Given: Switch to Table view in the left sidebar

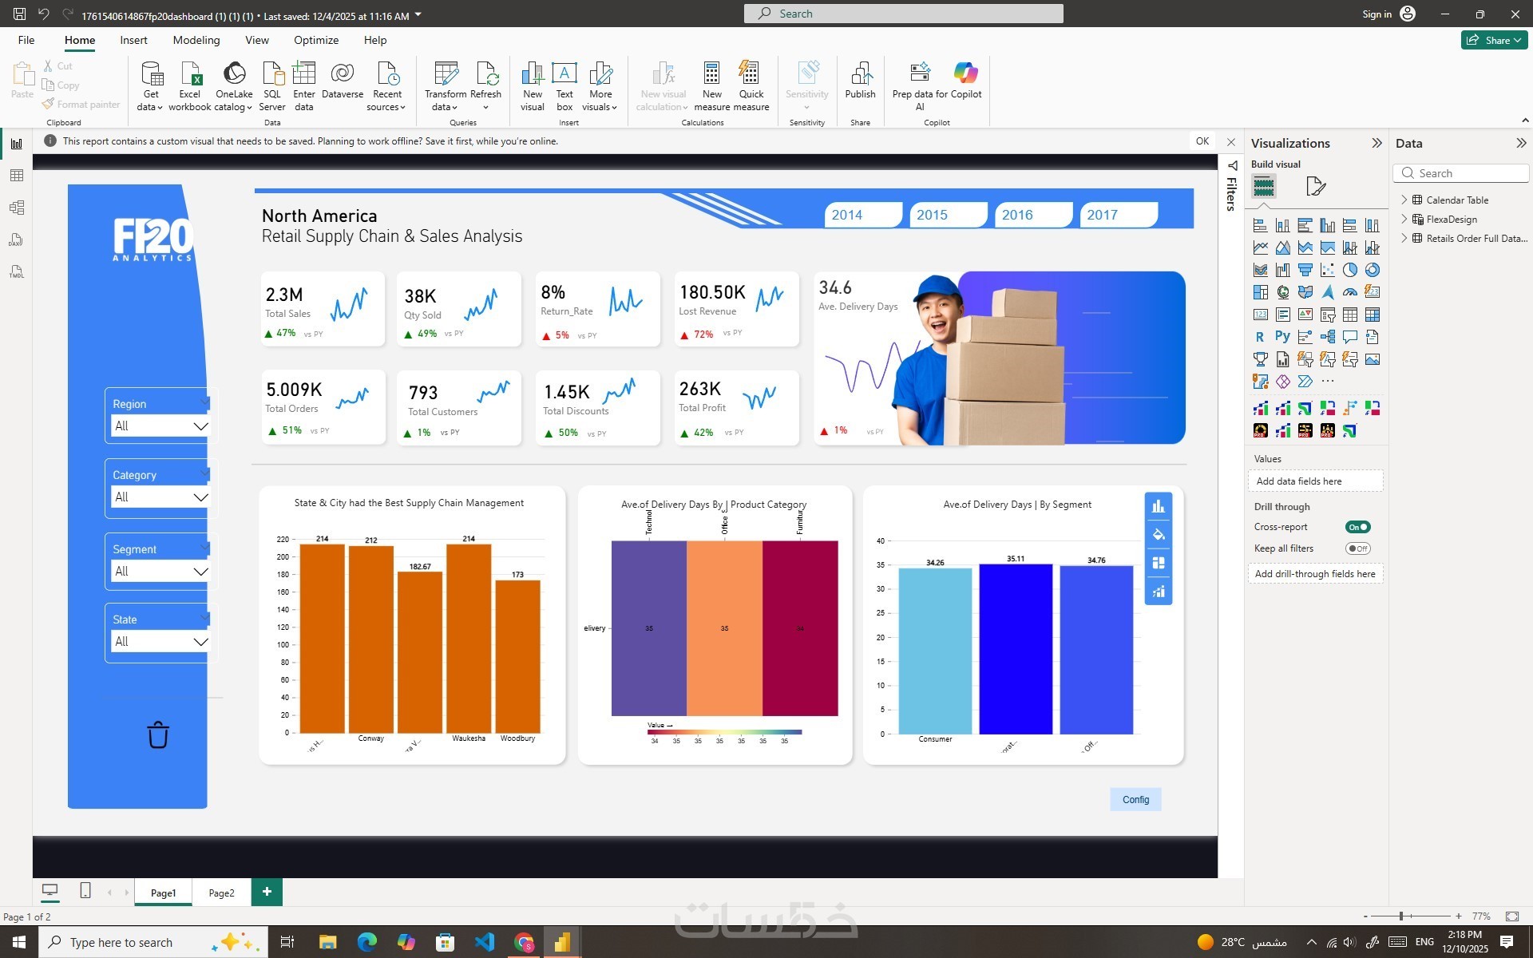Looking at the screenshot, I should click(x=16, y=176).
